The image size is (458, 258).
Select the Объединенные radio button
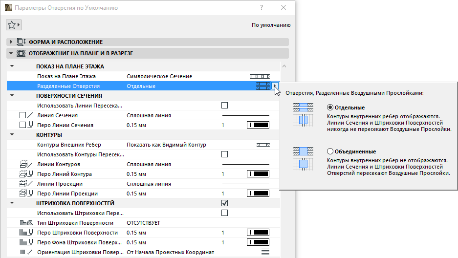point(330,151)
